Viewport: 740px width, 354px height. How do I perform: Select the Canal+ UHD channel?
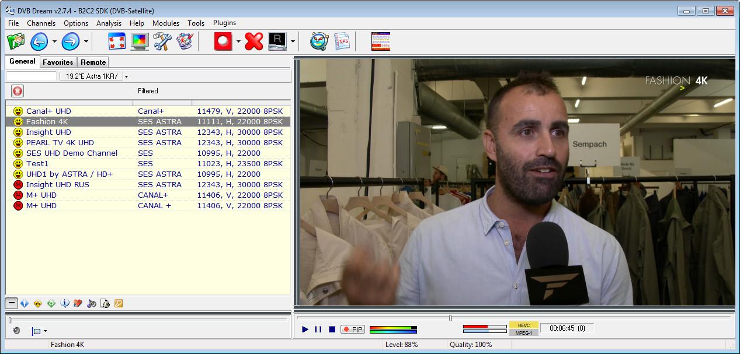coord(148,111)
